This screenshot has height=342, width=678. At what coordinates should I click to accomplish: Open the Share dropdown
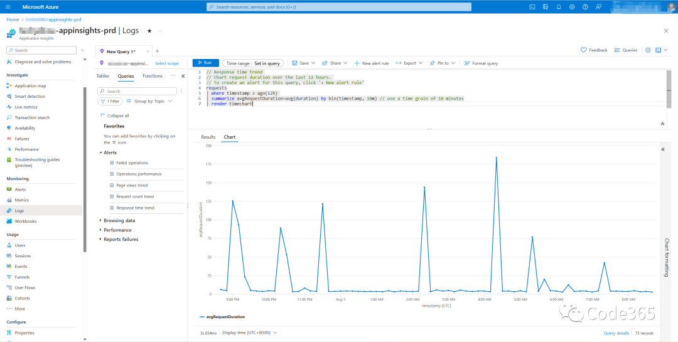click(x=335, y=63)
